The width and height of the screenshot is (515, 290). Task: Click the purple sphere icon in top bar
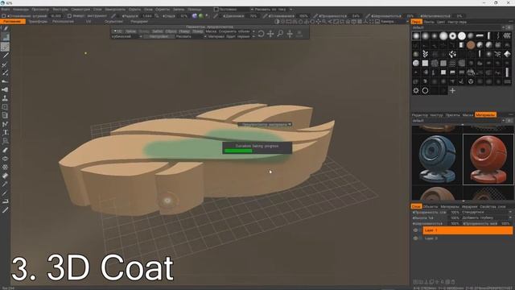195,16
